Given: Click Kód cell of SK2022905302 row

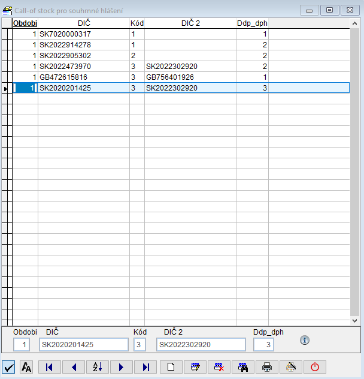Looking at the screenshot, I should [x=137, y=56].
